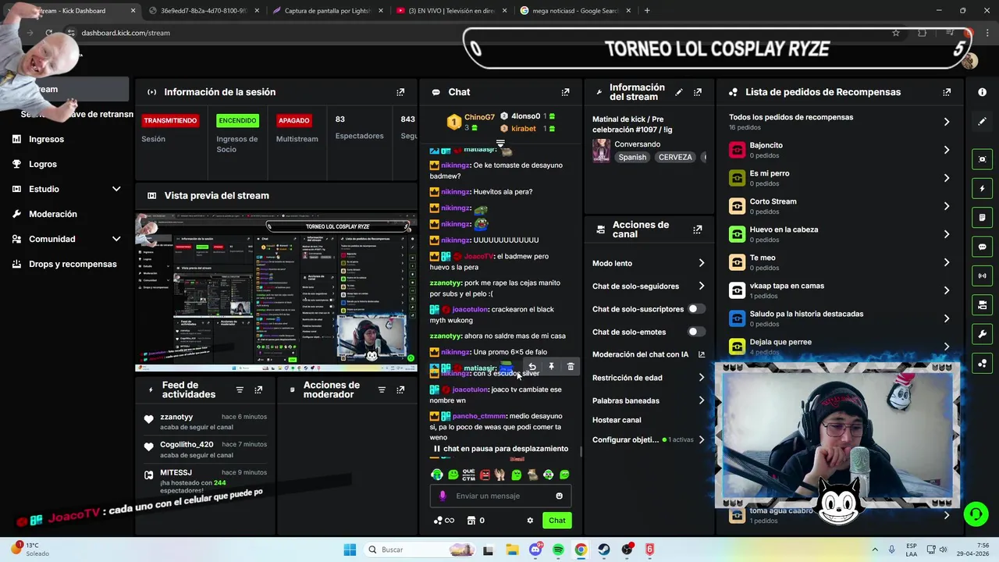Open the chat shop icon next to 0
The width and height of the screenshot is (999, 562).
(x=471, y=521)
